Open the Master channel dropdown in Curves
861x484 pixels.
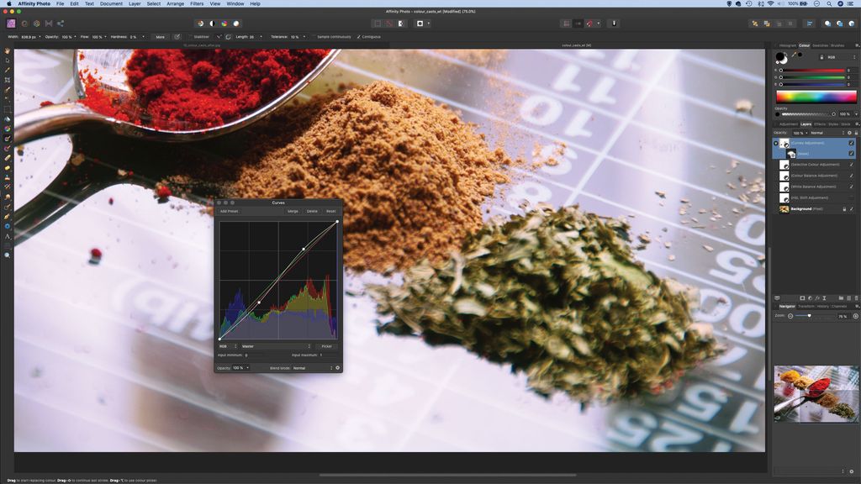277,345
